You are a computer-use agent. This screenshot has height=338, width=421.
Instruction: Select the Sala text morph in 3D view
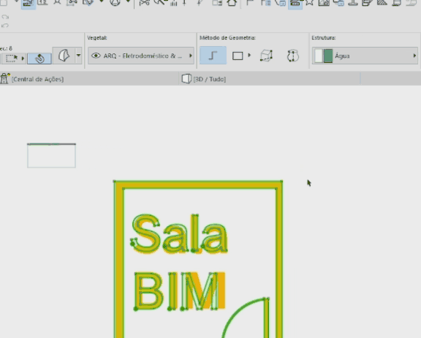(x=179, y=234)
